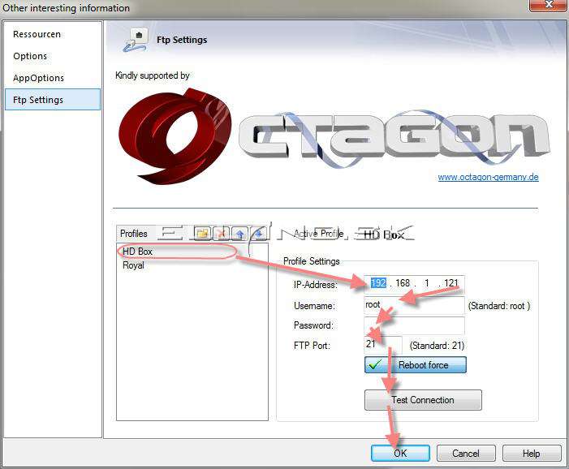Click the delete profile red X icon

pos(222,233)
